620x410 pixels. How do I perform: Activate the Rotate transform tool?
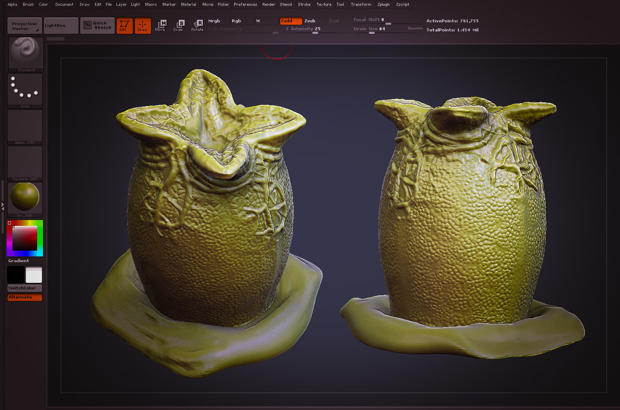[197, 25]
